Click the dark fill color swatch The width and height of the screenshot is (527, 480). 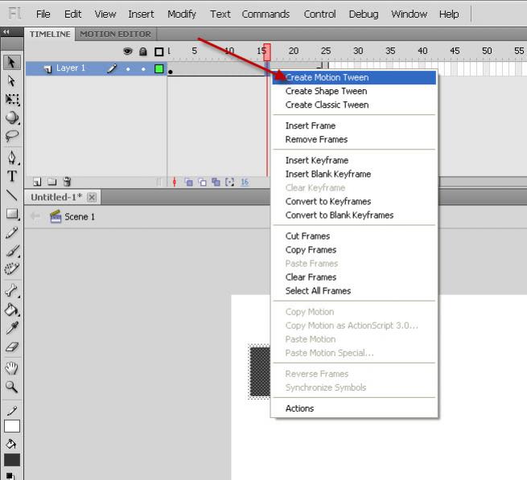point(12,460)
